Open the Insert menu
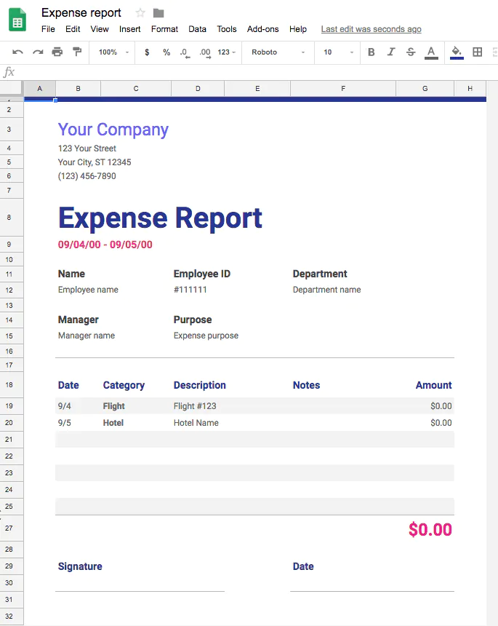The image size is (498, 626). (x=130, y=29)
